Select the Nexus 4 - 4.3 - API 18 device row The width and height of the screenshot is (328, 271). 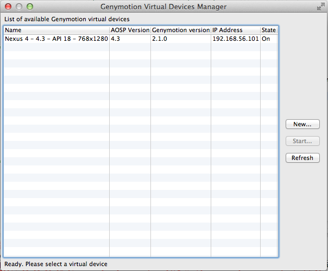141,39
